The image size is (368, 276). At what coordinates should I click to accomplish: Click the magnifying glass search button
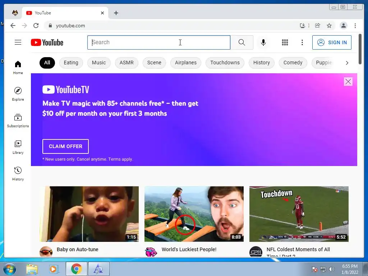pyautogui.click(x=242, y=42)
